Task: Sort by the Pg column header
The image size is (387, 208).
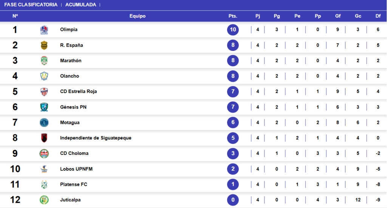Action: [277, 16]
